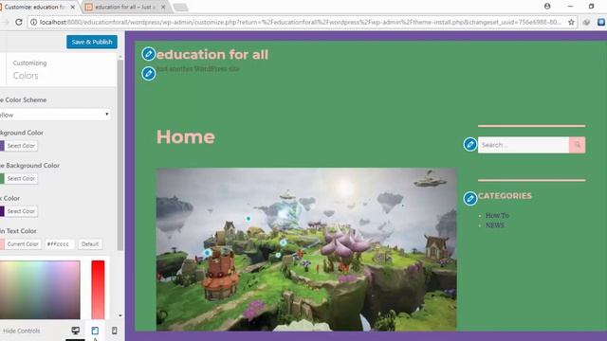Image resolution: width=607 pixels, height=341 pixels.
Task: Click the Just another WordPress site tagline
Action: 198,69
